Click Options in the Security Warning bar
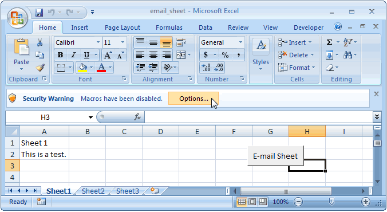387x212 pixels. click(x=193, y=99)
